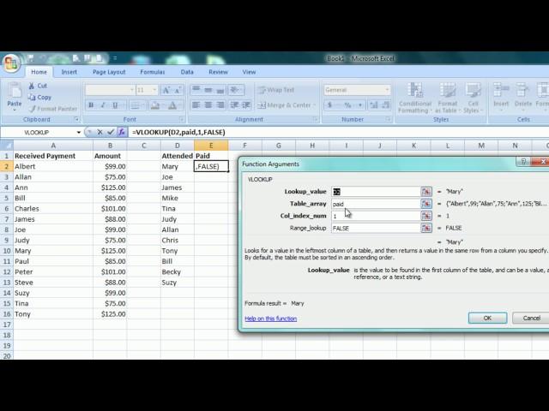Open the 'Help on this function' link

270,319
